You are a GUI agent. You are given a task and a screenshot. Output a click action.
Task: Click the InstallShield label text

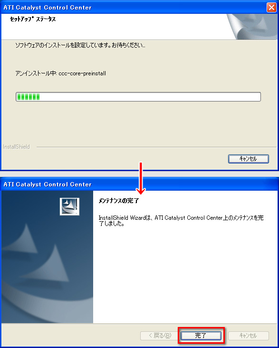click(x=16, y=147)
